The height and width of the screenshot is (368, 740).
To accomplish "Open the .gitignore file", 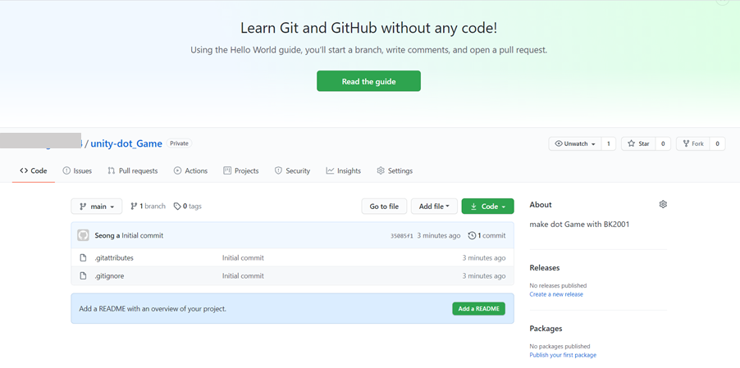I will (x=109, y=275).
